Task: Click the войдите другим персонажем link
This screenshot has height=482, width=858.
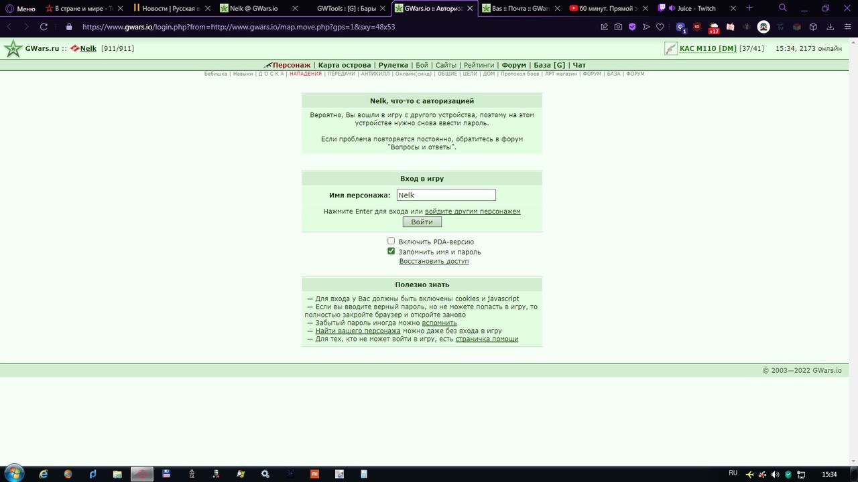Action: pos(473,211)
